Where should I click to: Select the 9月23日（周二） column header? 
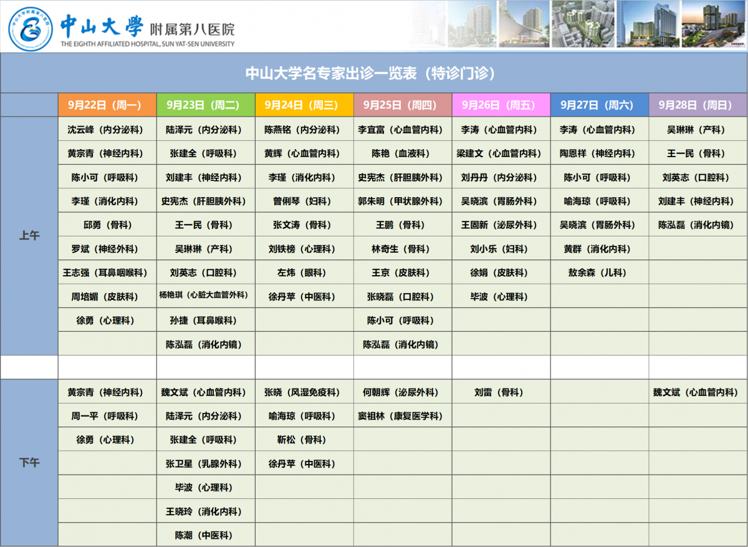tap(206, 105)
